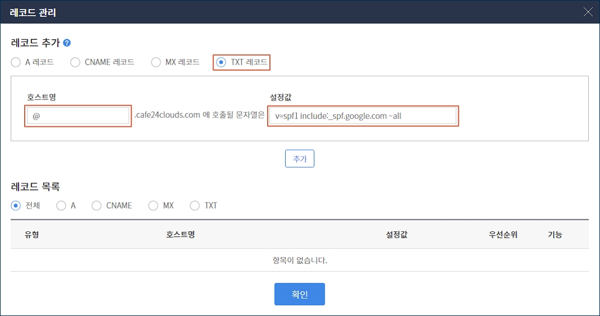
Task: Filter the record list by A type
Action: 61,205
